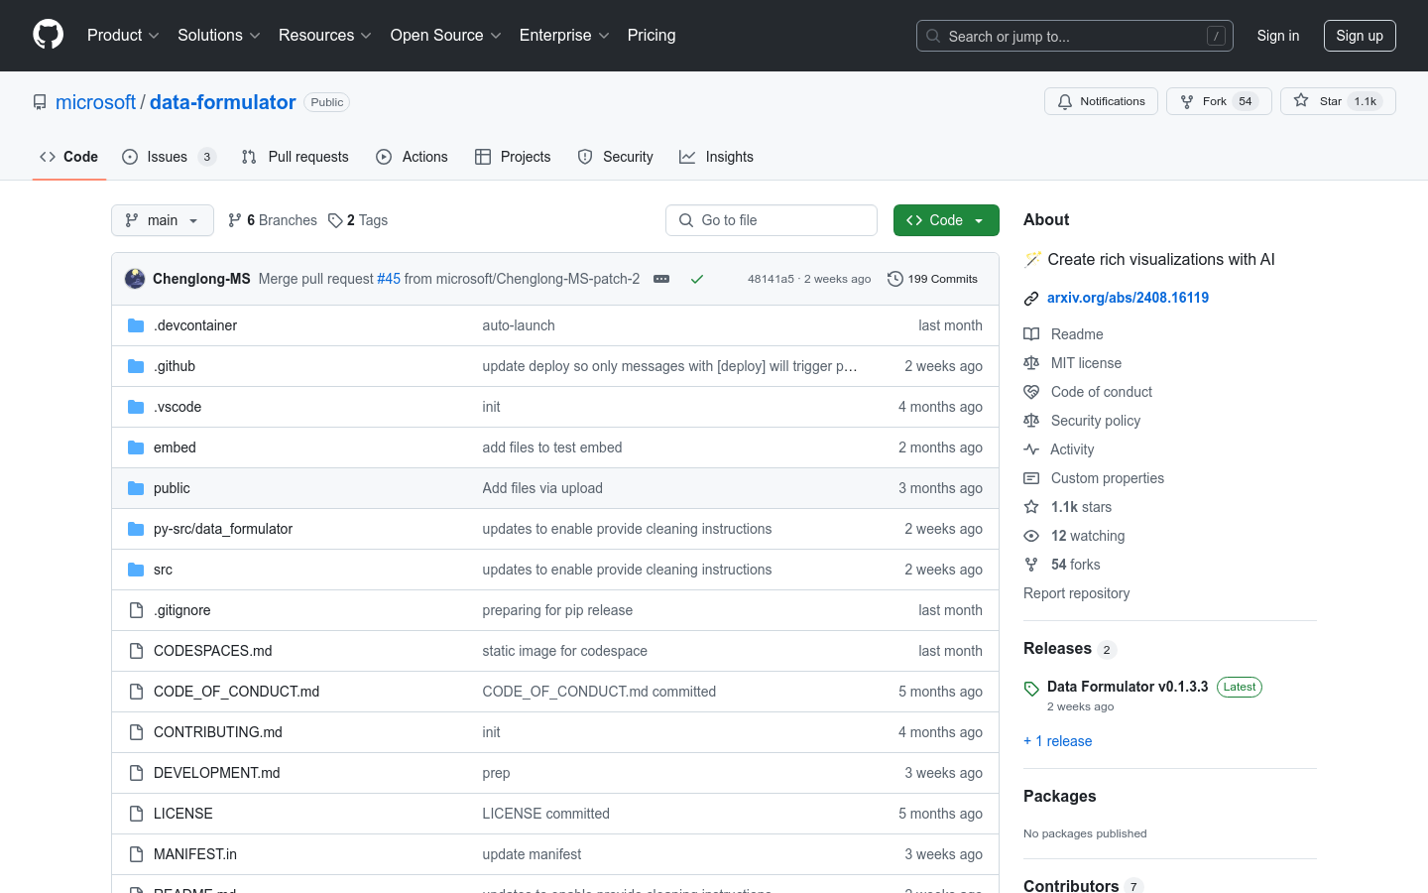The width and height of the screenshot is (1428, 893).
Task: Switch to the Actions tab
Action: coord(413,157)
